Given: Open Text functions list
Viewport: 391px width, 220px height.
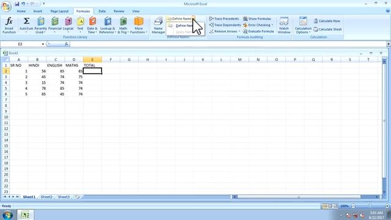Looking at the screenshot, I should (80, 25).
